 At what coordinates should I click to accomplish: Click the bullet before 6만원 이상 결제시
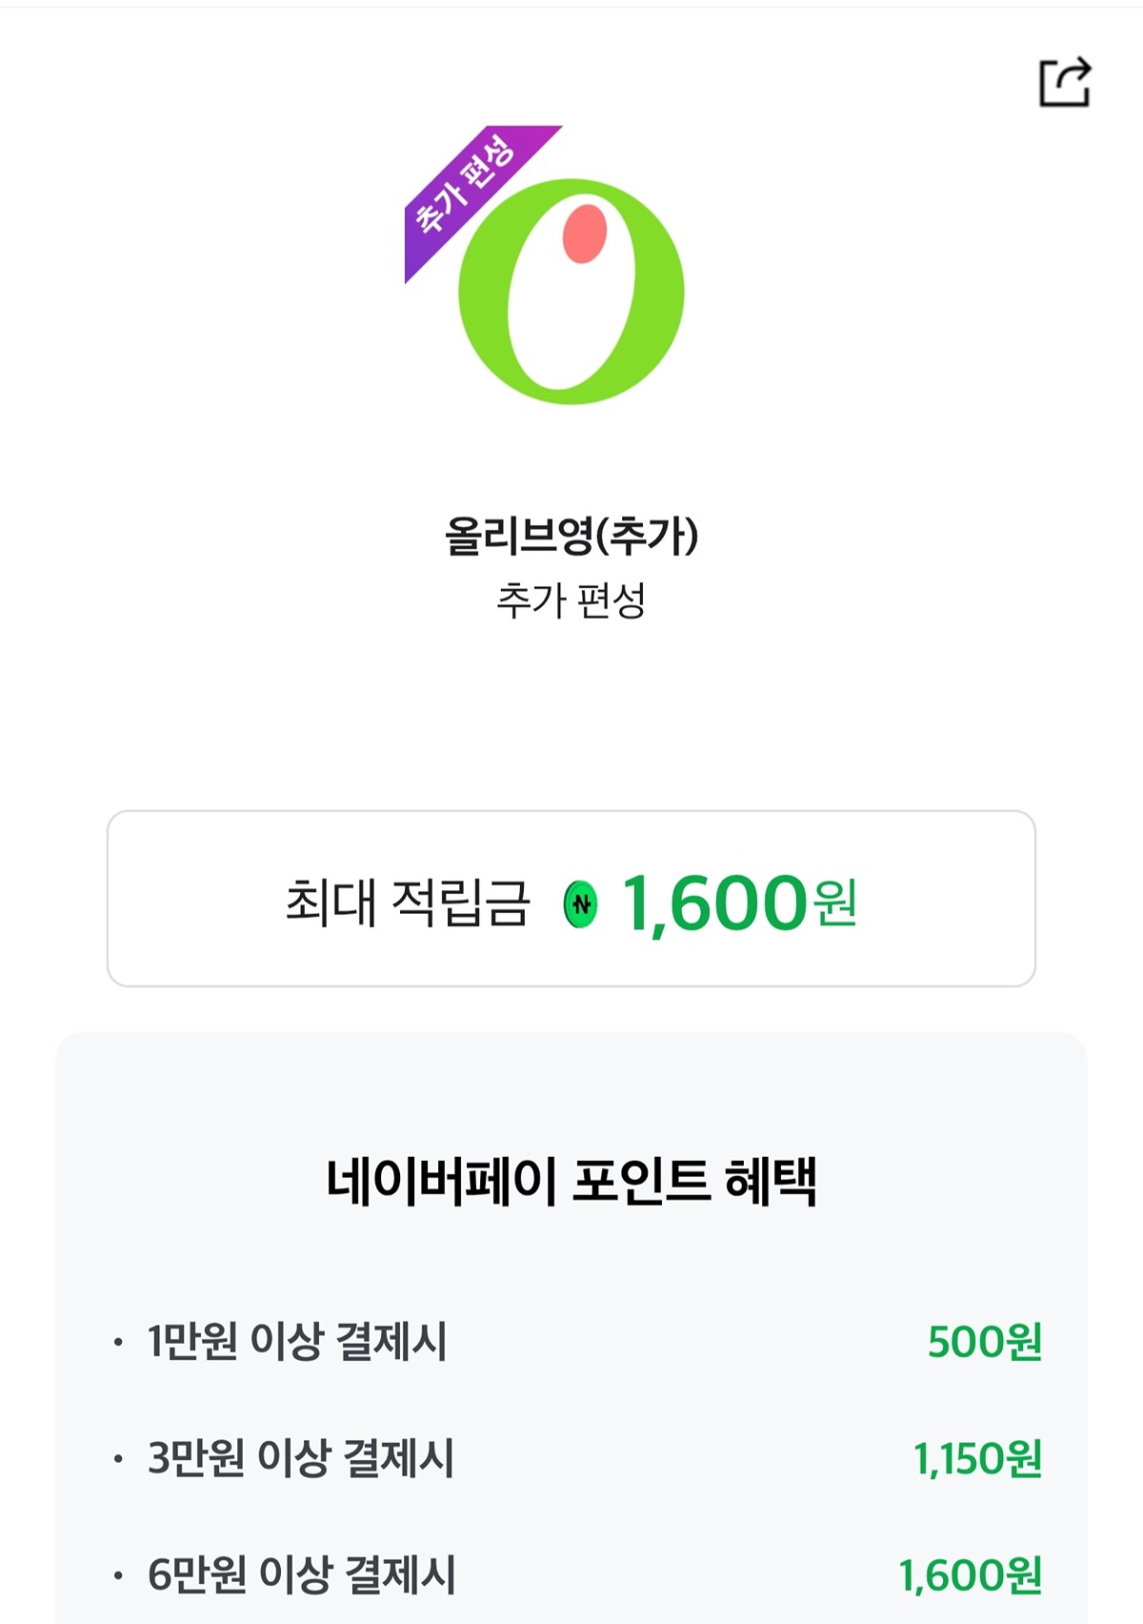pyautogui.click(x=118, y=1575)
